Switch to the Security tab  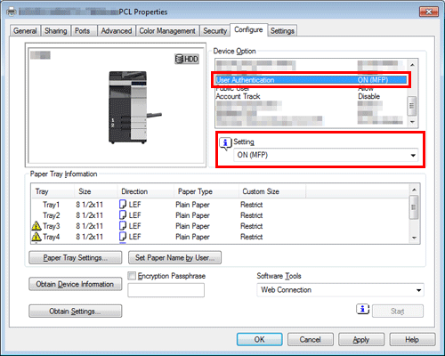(214, 31)
